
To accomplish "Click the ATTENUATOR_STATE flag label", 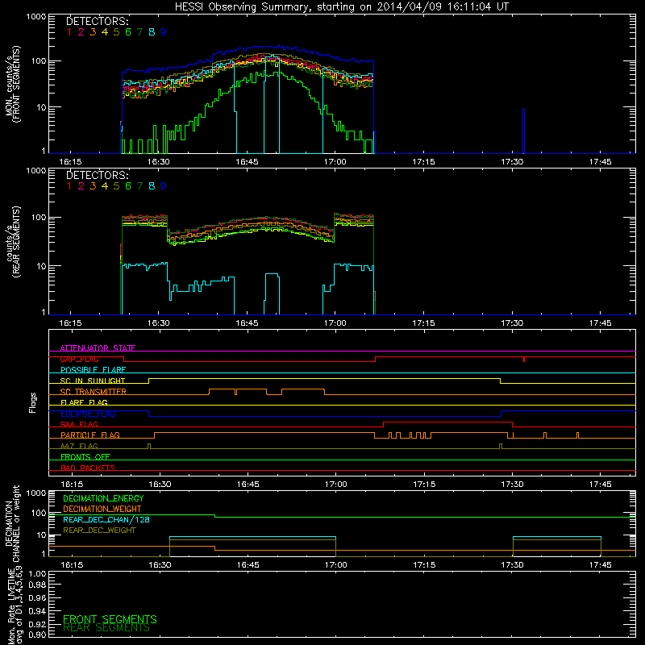I will [x=98, y=348].
